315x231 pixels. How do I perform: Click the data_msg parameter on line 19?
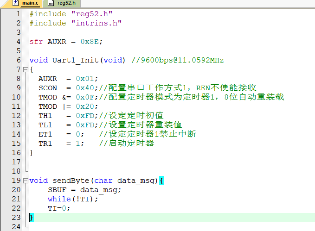[136, 181]
